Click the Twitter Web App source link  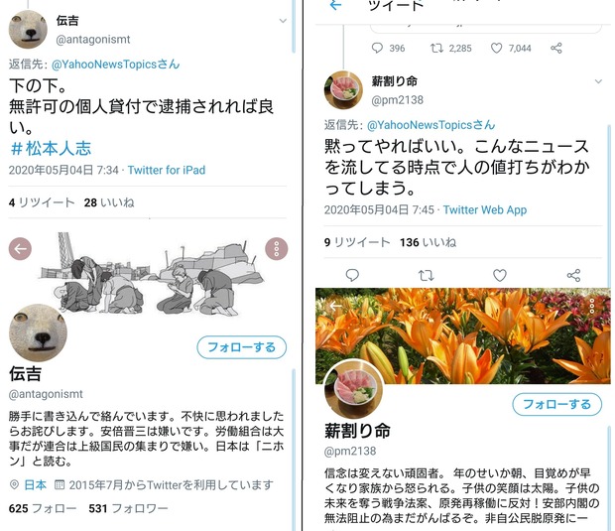coord(485,209)
